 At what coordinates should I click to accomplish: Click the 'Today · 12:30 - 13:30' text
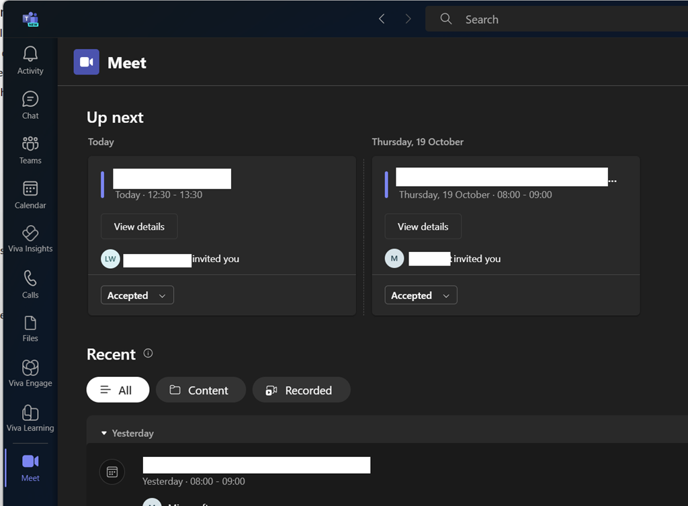coord(159,195)
